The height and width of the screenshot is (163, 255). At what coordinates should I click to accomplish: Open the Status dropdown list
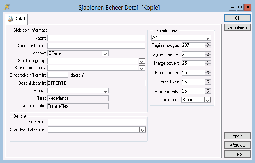(x=105, y=91)
